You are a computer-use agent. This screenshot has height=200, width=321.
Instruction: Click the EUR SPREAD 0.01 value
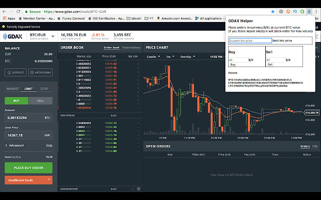(114, 115)
